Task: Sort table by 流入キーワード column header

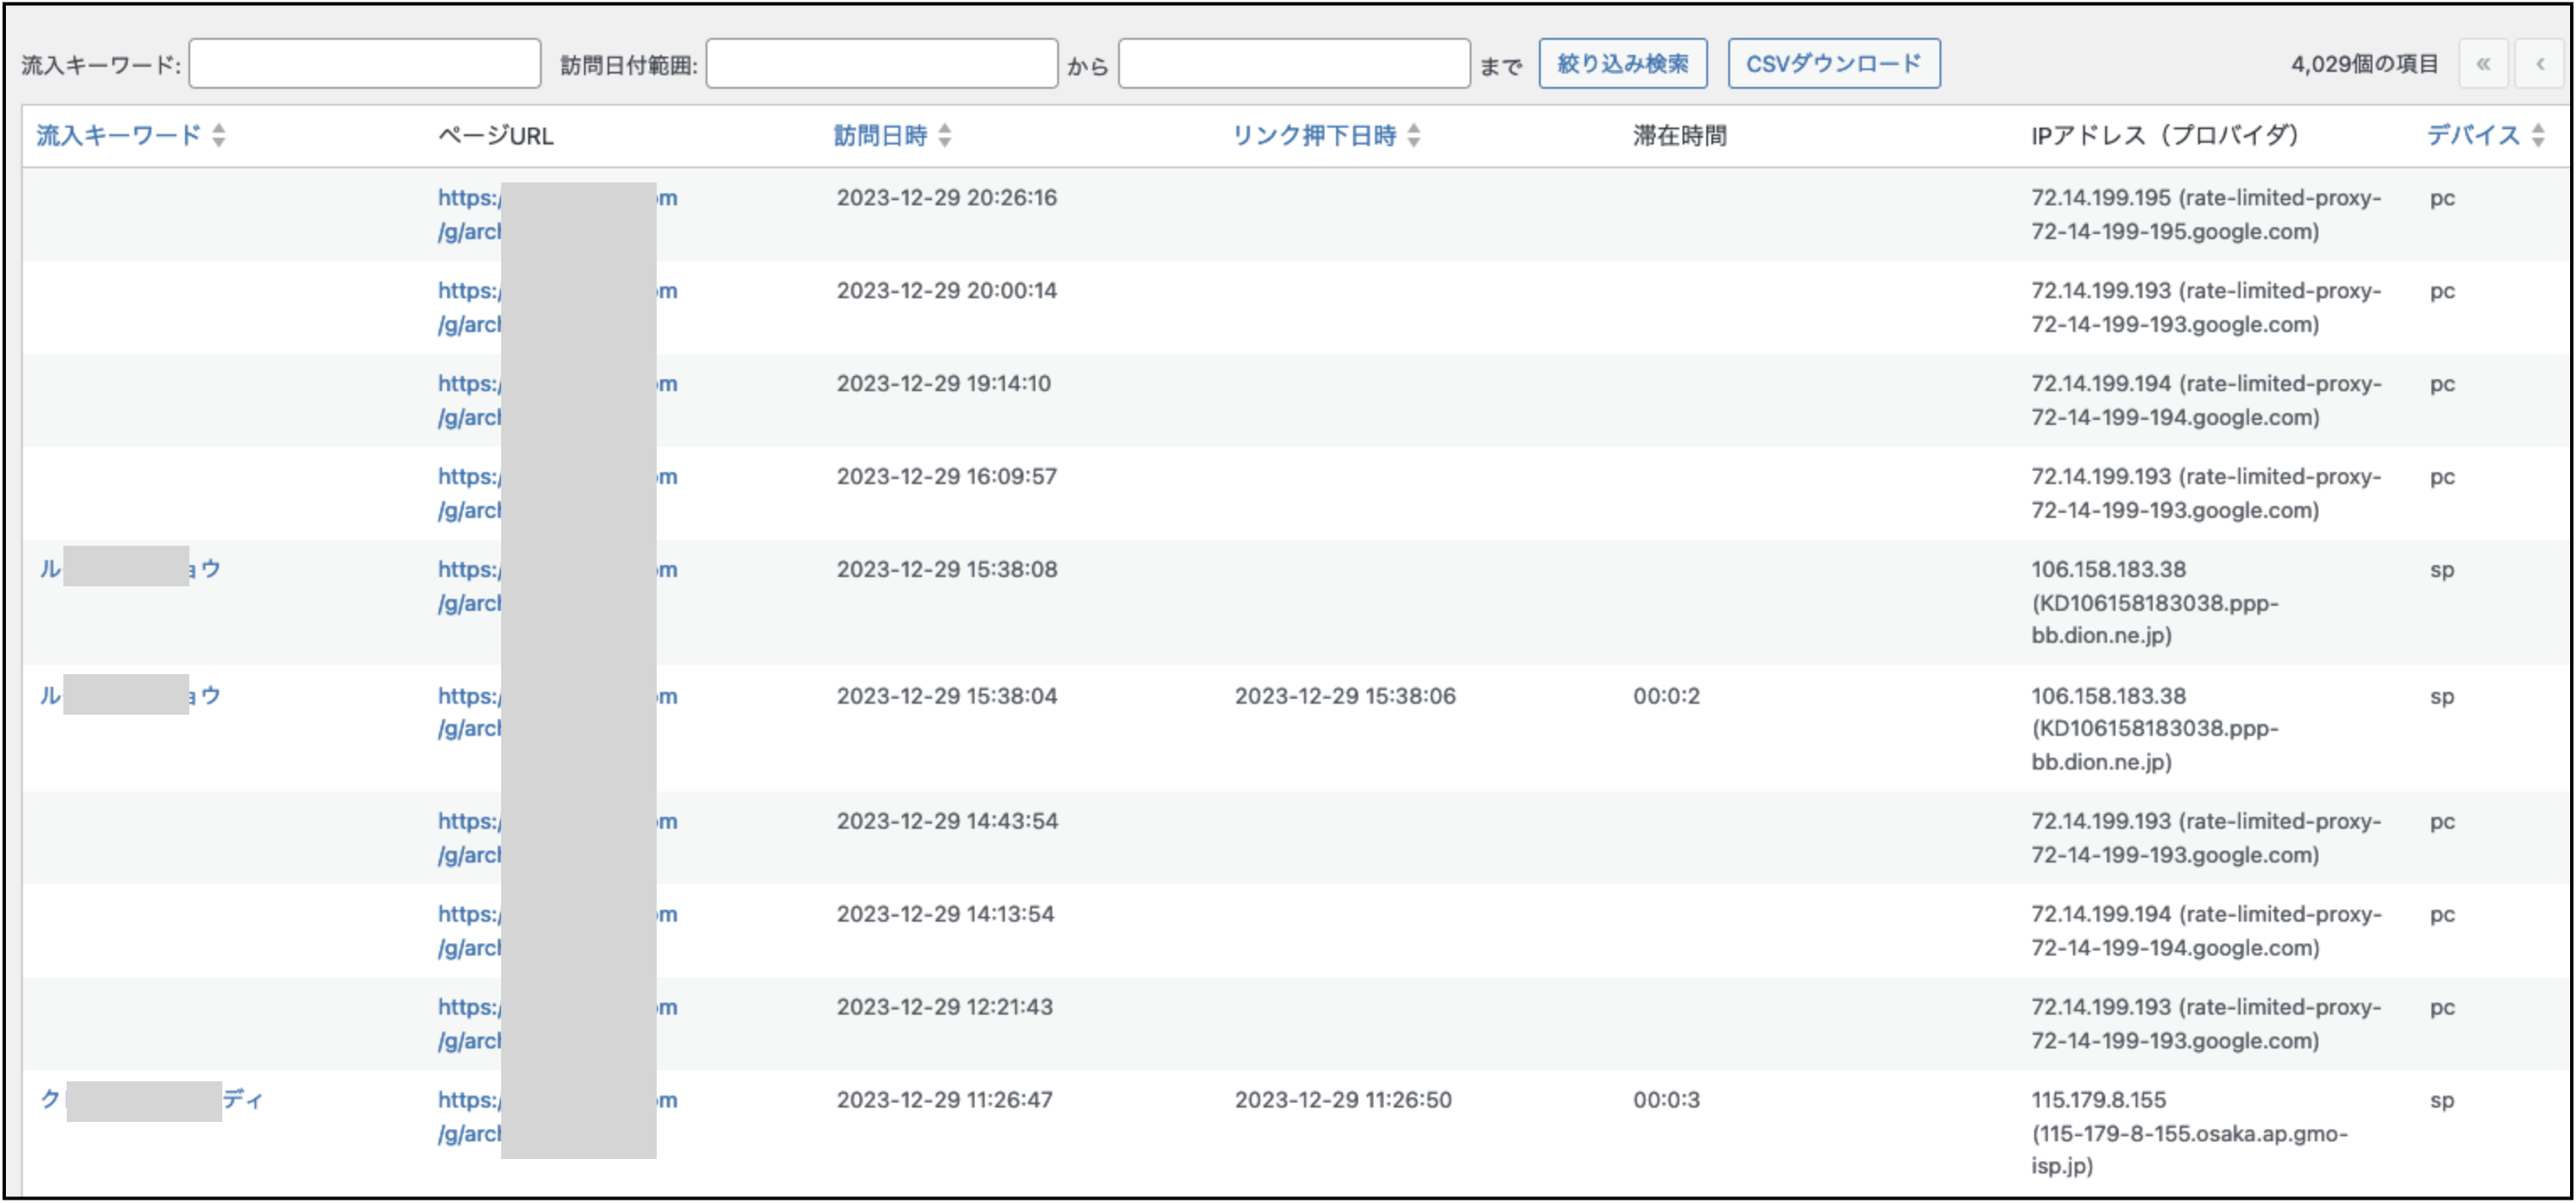Action: coord(118,135)
